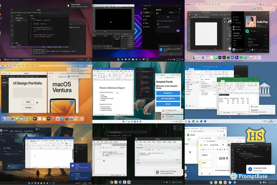Open the Kernel menu in JupyterLab
The height and width of the screenshot is (185, 277).
[x=106, y=142]
